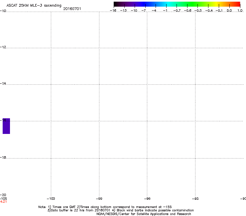This screenshot has height=216, width=246.
Task: Click the longitude label -96
Action: (x=147, y=199)
